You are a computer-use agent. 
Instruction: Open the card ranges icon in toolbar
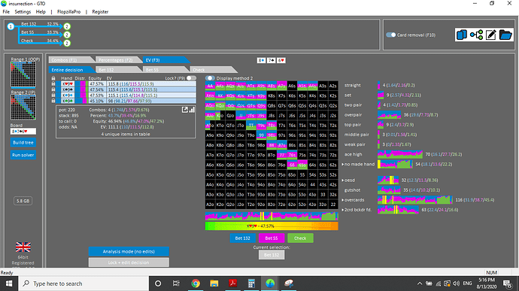tap(461, 35)
